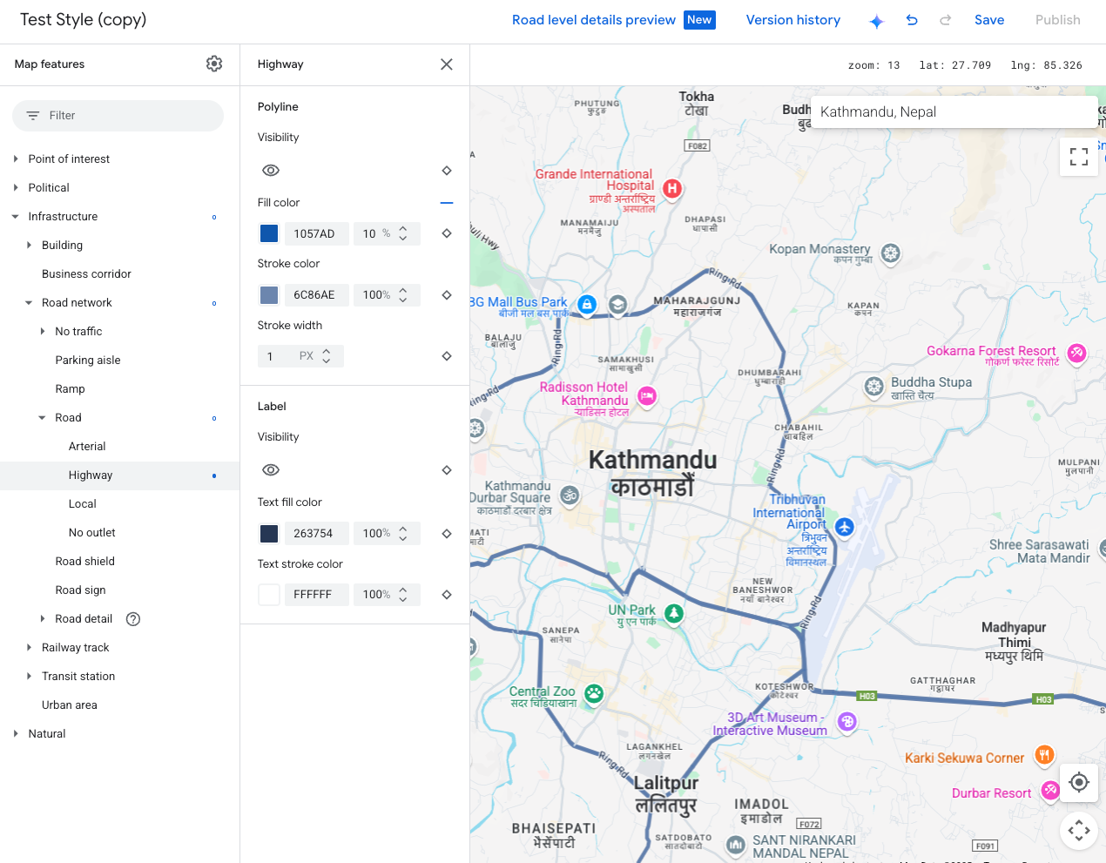Click the pan controls icon below locate button
Viewport: 1106px width, 863px height.
[x=1078, y=830]
